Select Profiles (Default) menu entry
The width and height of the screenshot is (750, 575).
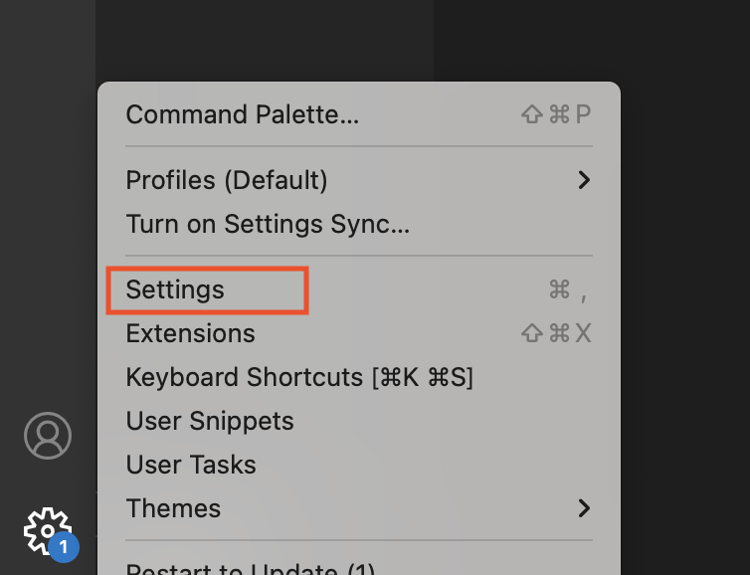pos(226,180)
